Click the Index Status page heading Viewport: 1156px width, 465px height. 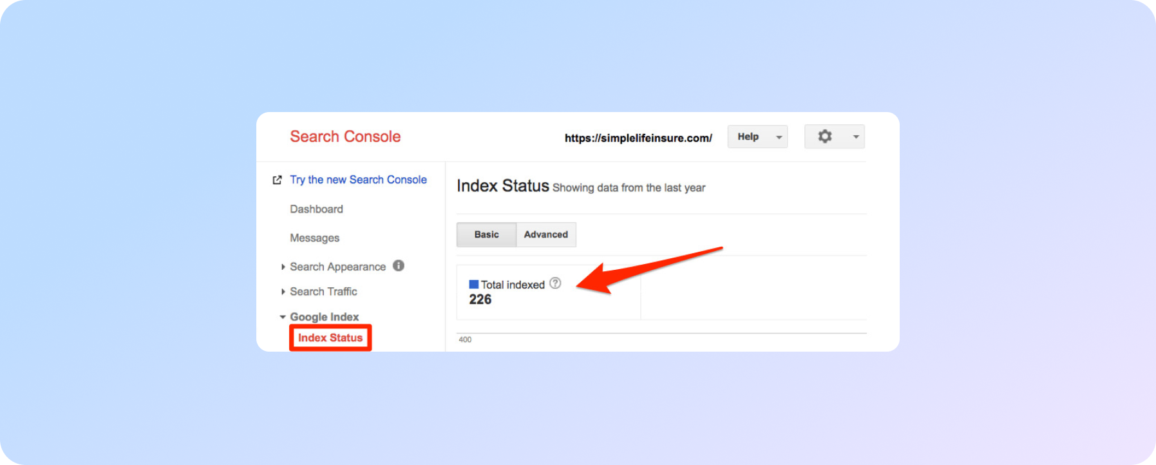[503, 185]
